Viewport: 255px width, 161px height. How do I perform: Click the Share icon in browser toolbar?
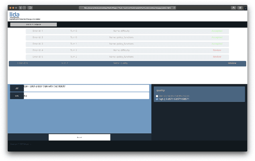[234, 8]
